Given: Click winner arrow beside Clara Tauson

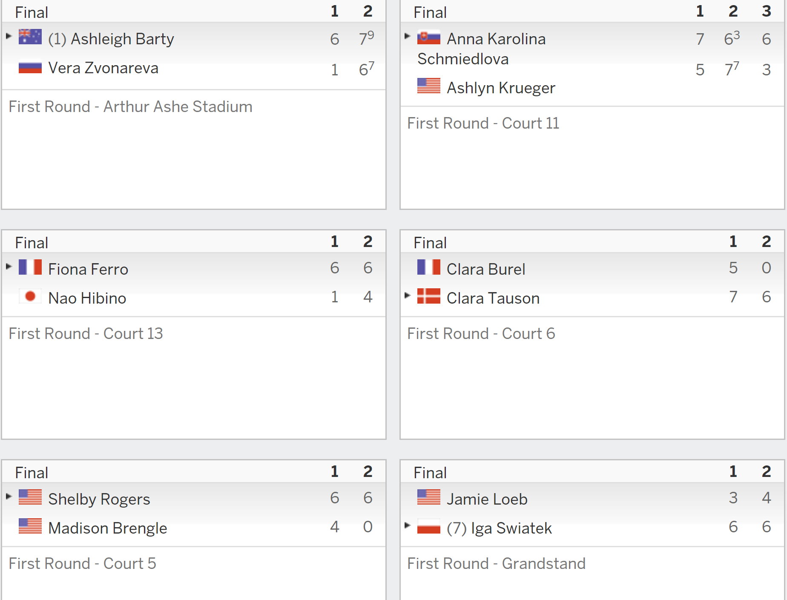Looking at the screenshot, I should (407, 295).
